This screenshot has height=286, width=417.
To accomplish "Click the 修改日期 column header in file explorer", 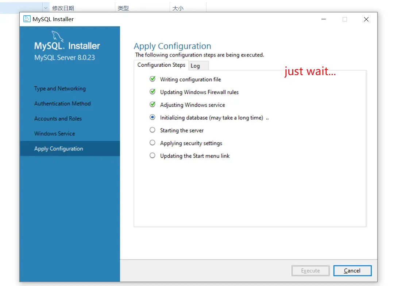I will coord(63,8).
